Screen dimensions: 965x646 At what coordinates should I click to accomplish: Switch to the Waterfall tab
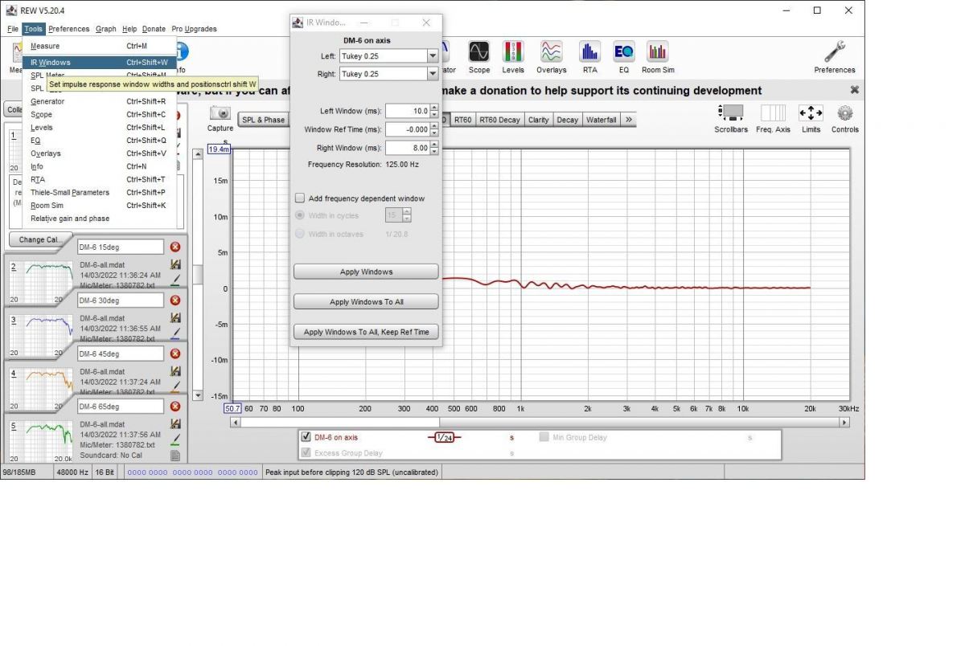click(x=601, y=120)
